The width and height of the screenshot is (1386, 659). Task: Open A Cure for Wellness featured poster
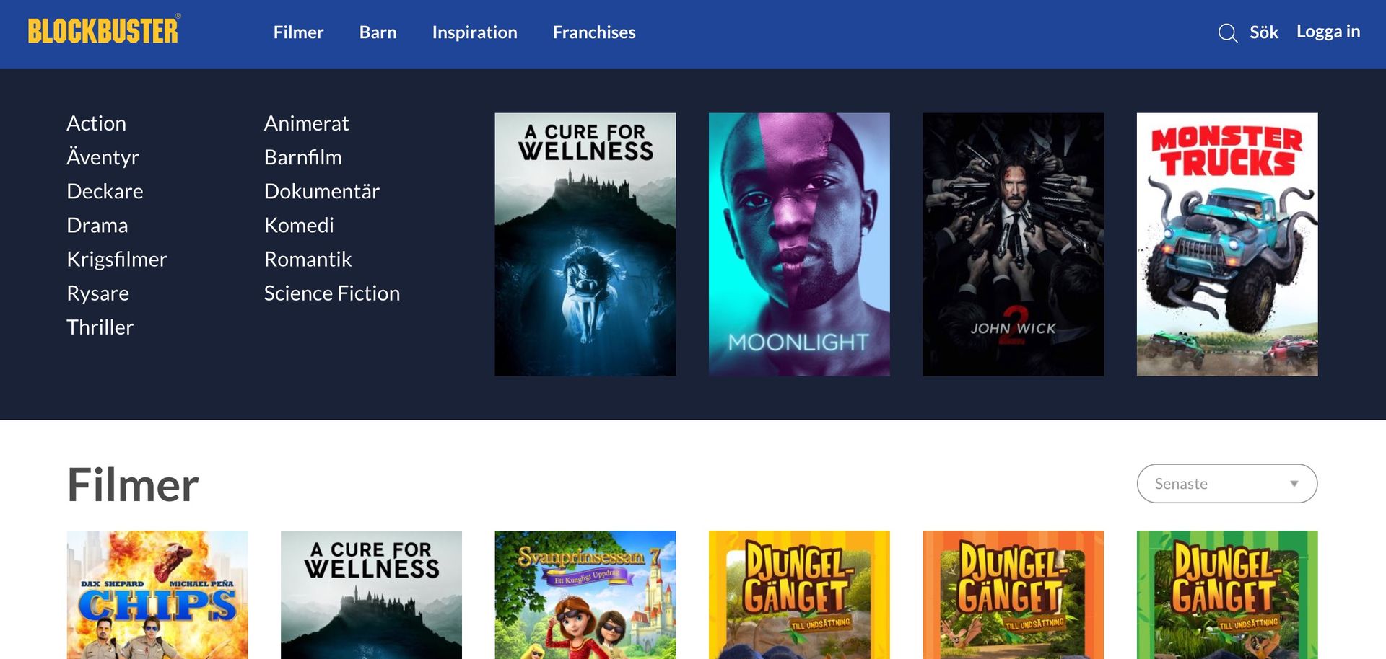[x=585, y=244]
